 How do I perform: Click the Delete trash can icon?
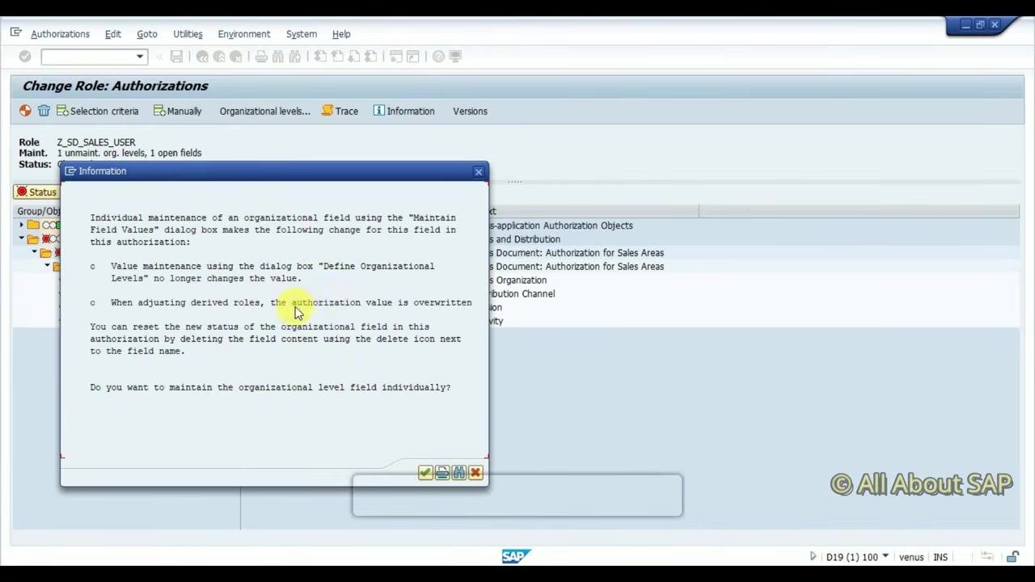click(44, 111)
